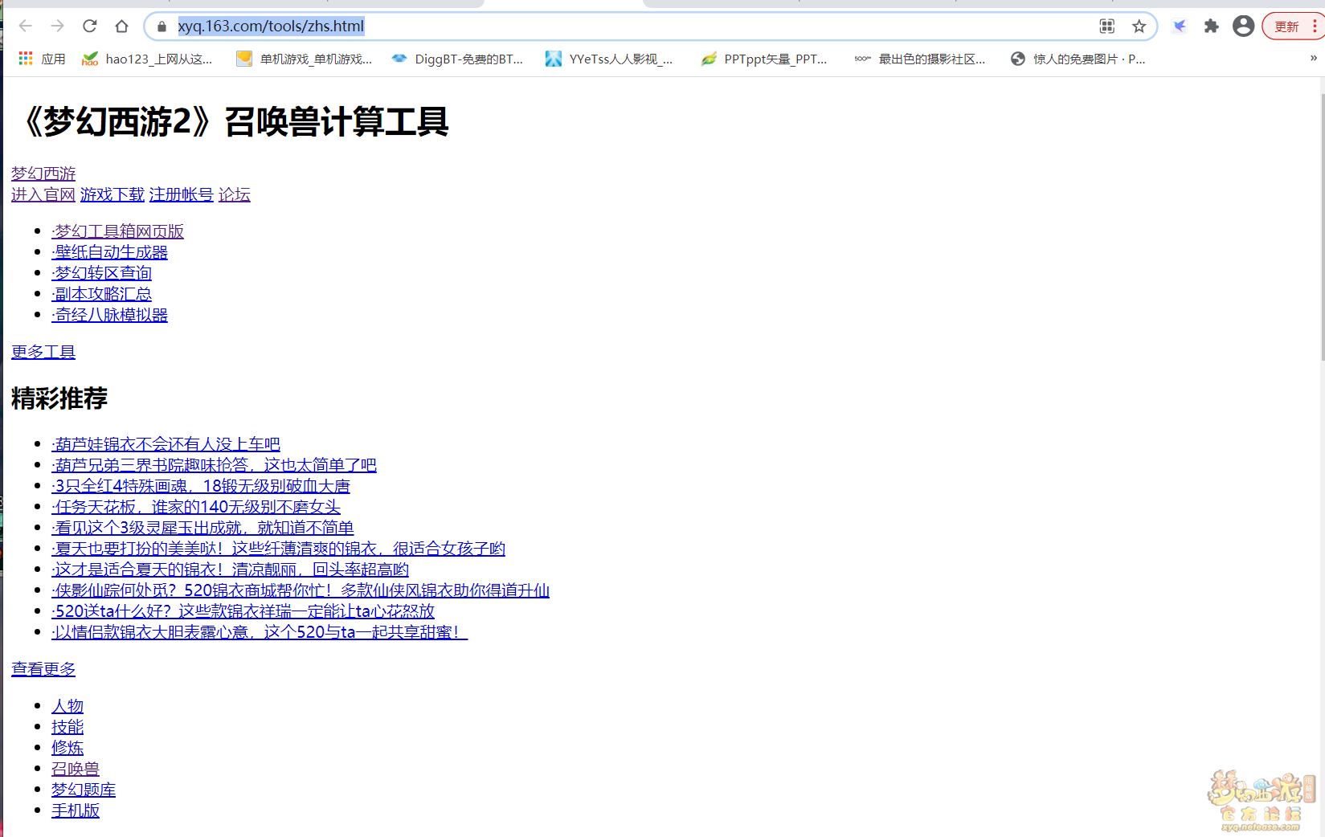Open DiggBT bookmark
The height and width of the screenshot is (837, 1325).
(x=457, y=59)
